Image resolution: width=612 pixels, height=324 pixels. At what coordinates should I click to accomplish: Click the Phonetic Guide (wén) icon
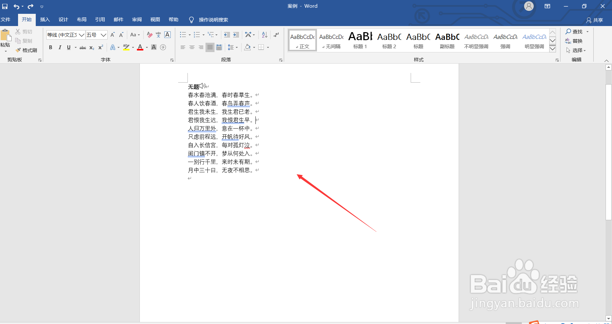click(x=158, y=35)
